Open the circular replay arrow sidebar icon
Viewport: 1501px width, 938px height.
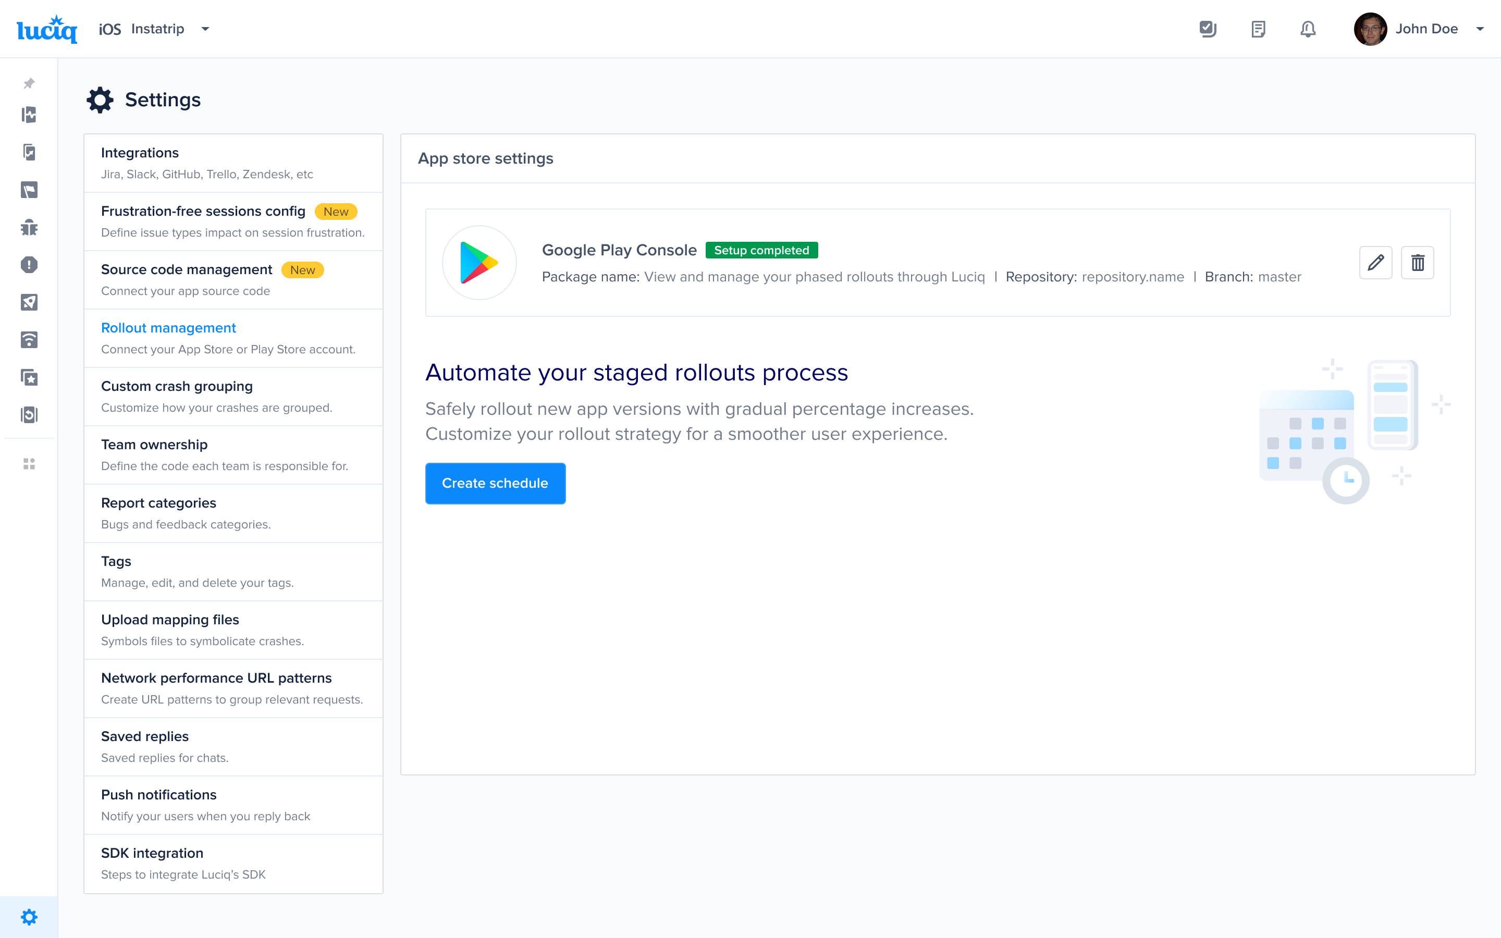[x=29, y=414]
